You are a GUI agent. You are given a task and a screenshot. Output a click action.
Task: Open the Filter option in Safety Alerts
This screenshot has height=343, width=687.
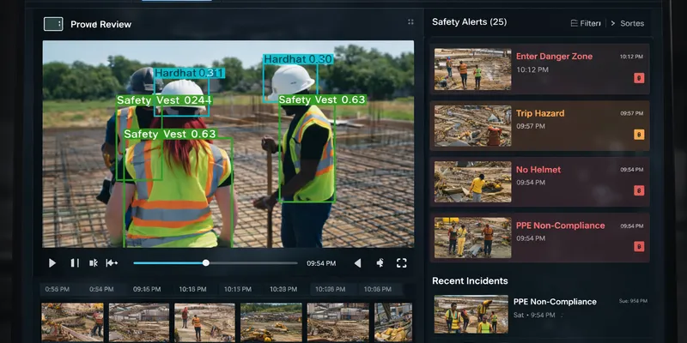pyautogui.click(x=586, y=23)
